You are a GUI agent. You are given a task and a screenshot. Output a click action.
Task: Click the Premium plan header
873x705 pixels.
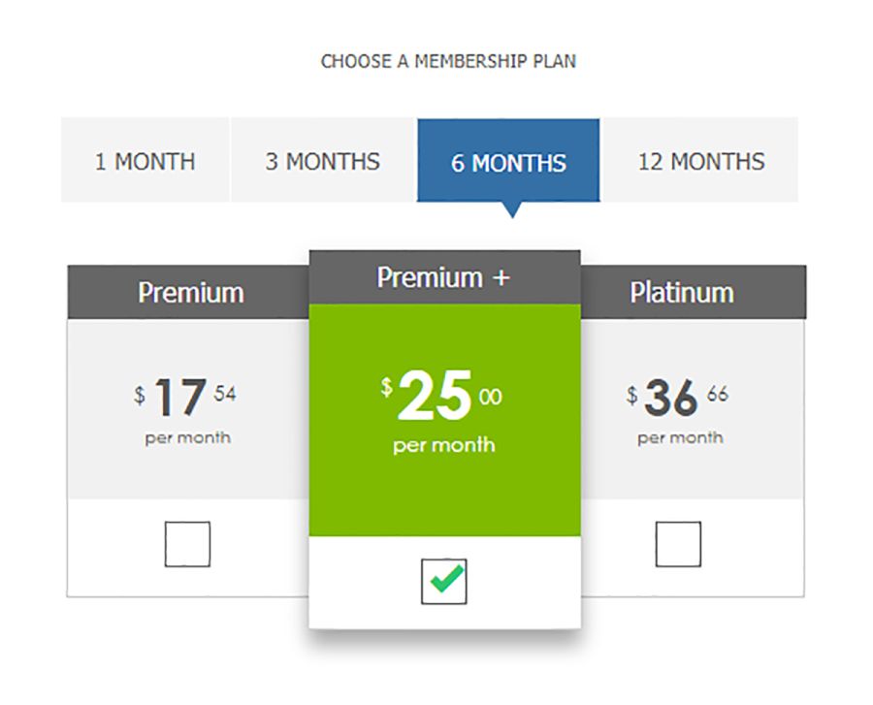tap(188, 292)
